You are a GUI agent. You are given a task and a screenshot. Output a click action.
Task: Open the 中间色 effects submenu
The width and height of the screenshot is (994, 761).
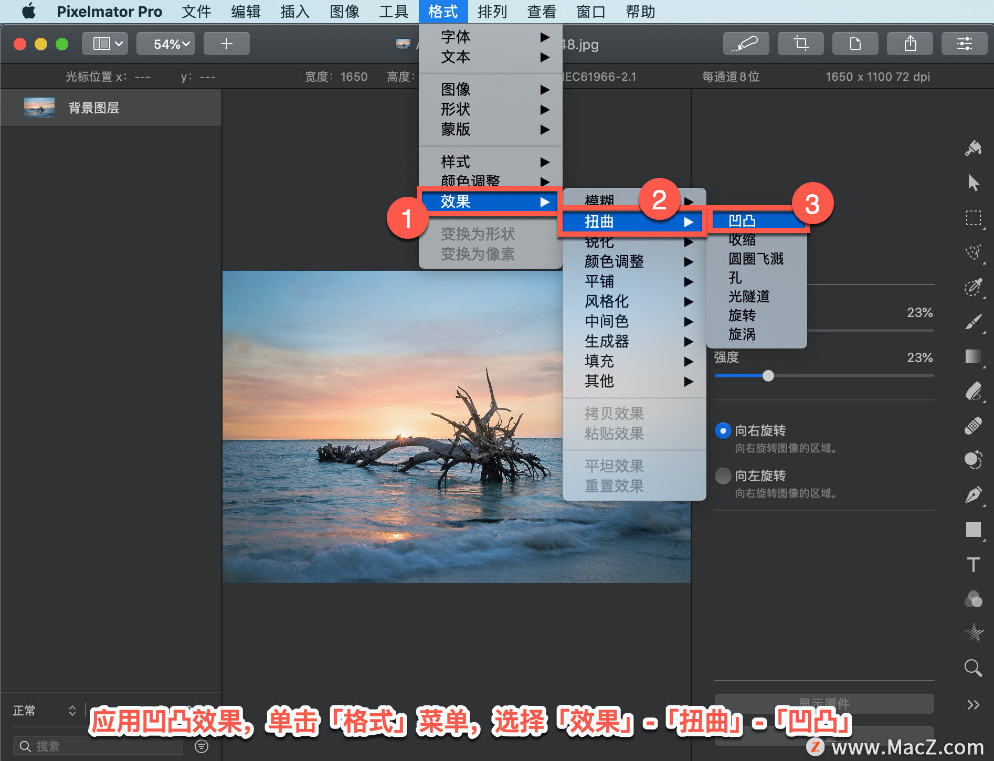[x=634, y=321]
